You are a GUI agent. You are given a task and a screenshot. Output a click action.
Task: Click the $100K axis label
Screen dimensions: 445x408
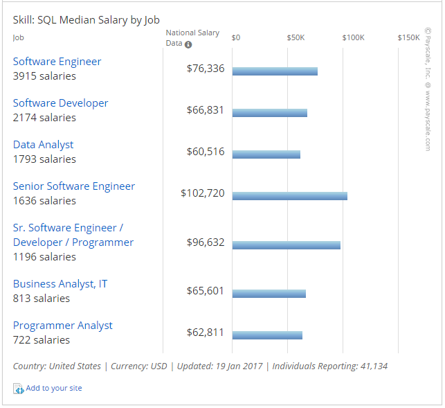[353, 38]
